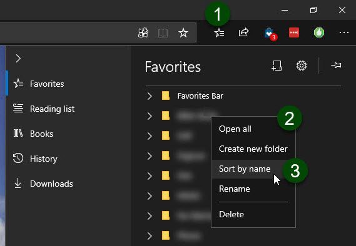356x246 pixels.
Task: Click the red password manager extension icon
Action: tap(294, 32)
